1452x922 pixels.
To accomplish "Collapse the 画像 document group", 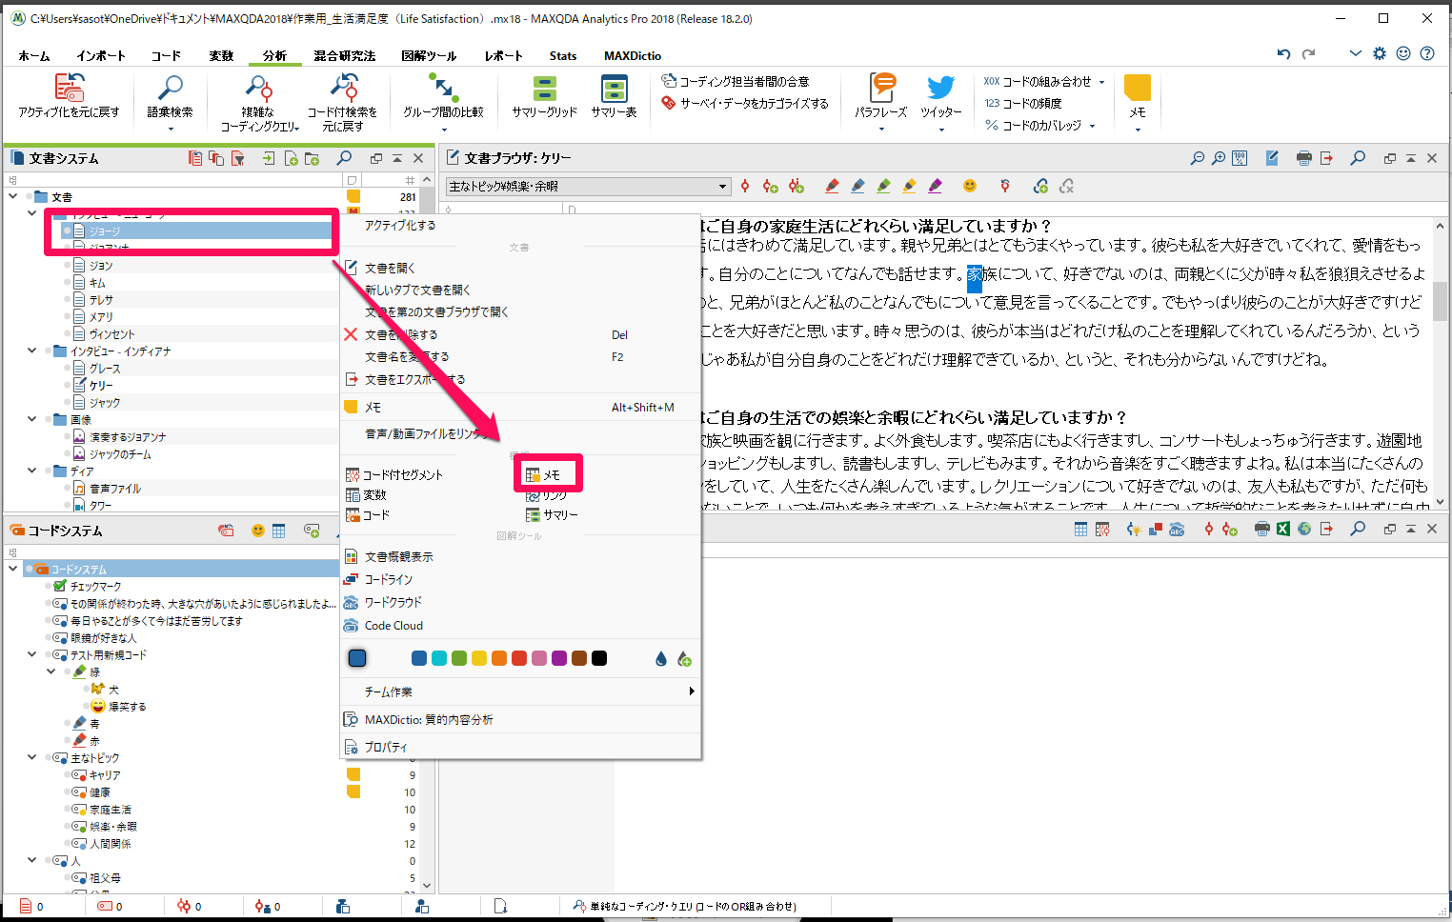I will tap(32, 420).
